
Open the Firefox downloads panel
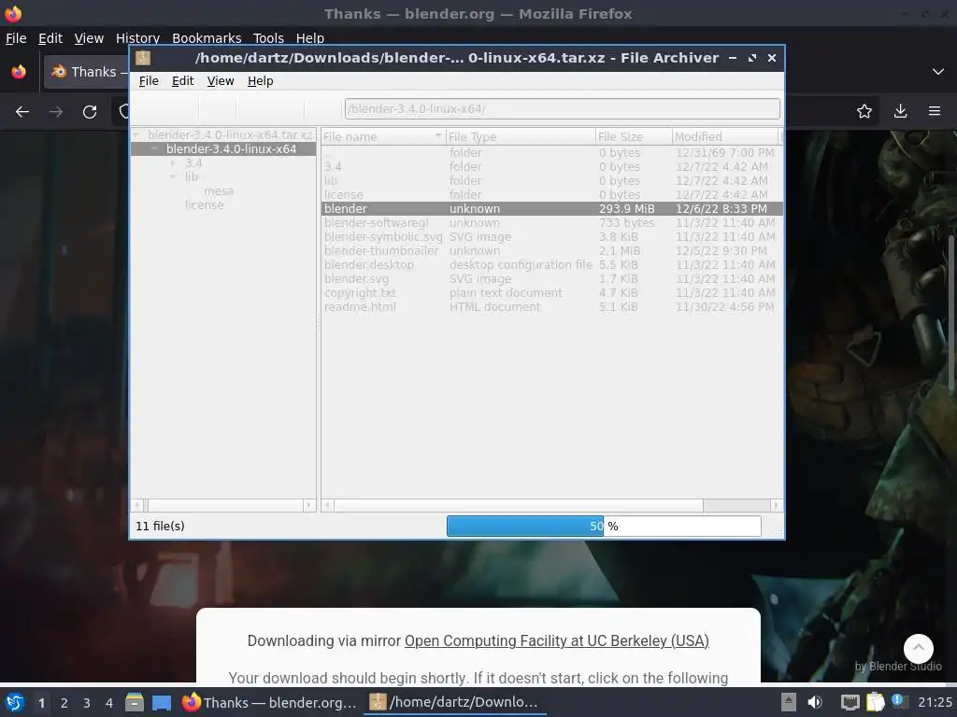[900, 111]
